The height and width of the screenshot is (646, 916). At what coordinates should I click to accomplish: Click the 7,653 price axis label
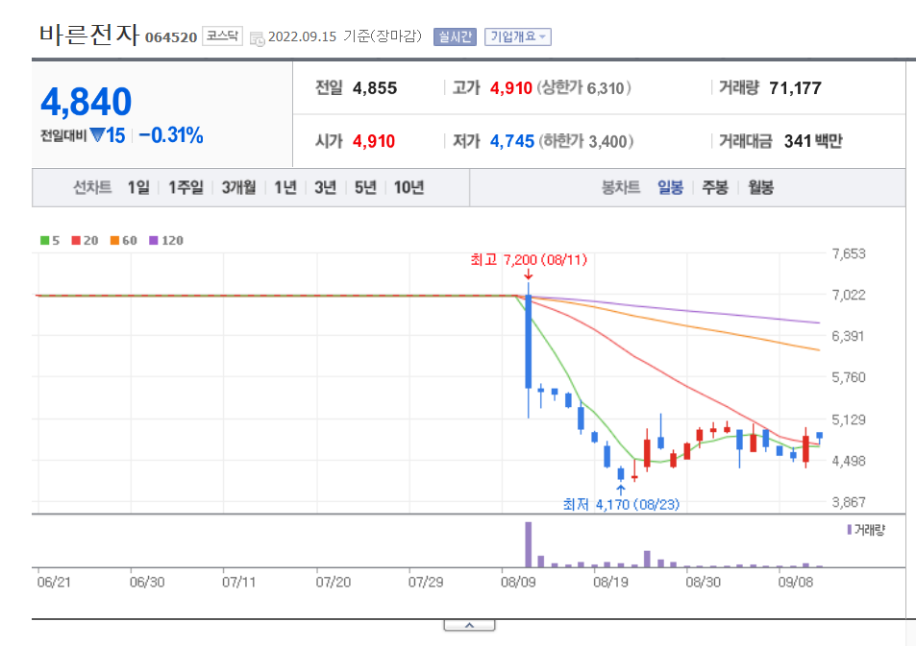(848, 253)
